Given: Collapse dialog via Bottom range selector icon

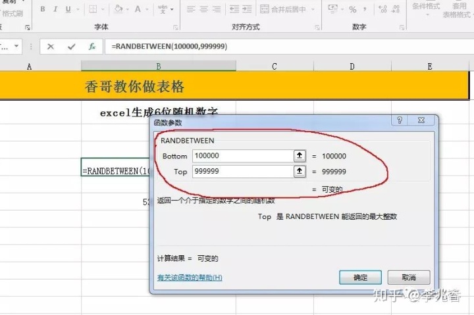Looking at the screenshot, I should click(300, 156).
